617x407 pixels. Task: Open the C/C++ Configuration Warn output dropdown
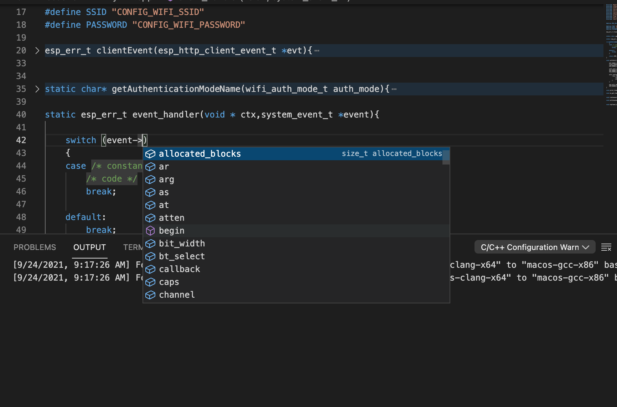tap(535, 247)
